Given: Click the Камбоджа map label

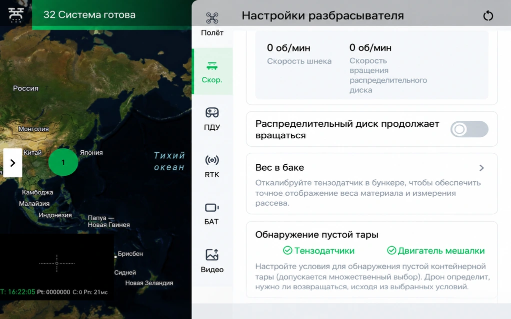Looking at the screenshot, I should (37, 192).
